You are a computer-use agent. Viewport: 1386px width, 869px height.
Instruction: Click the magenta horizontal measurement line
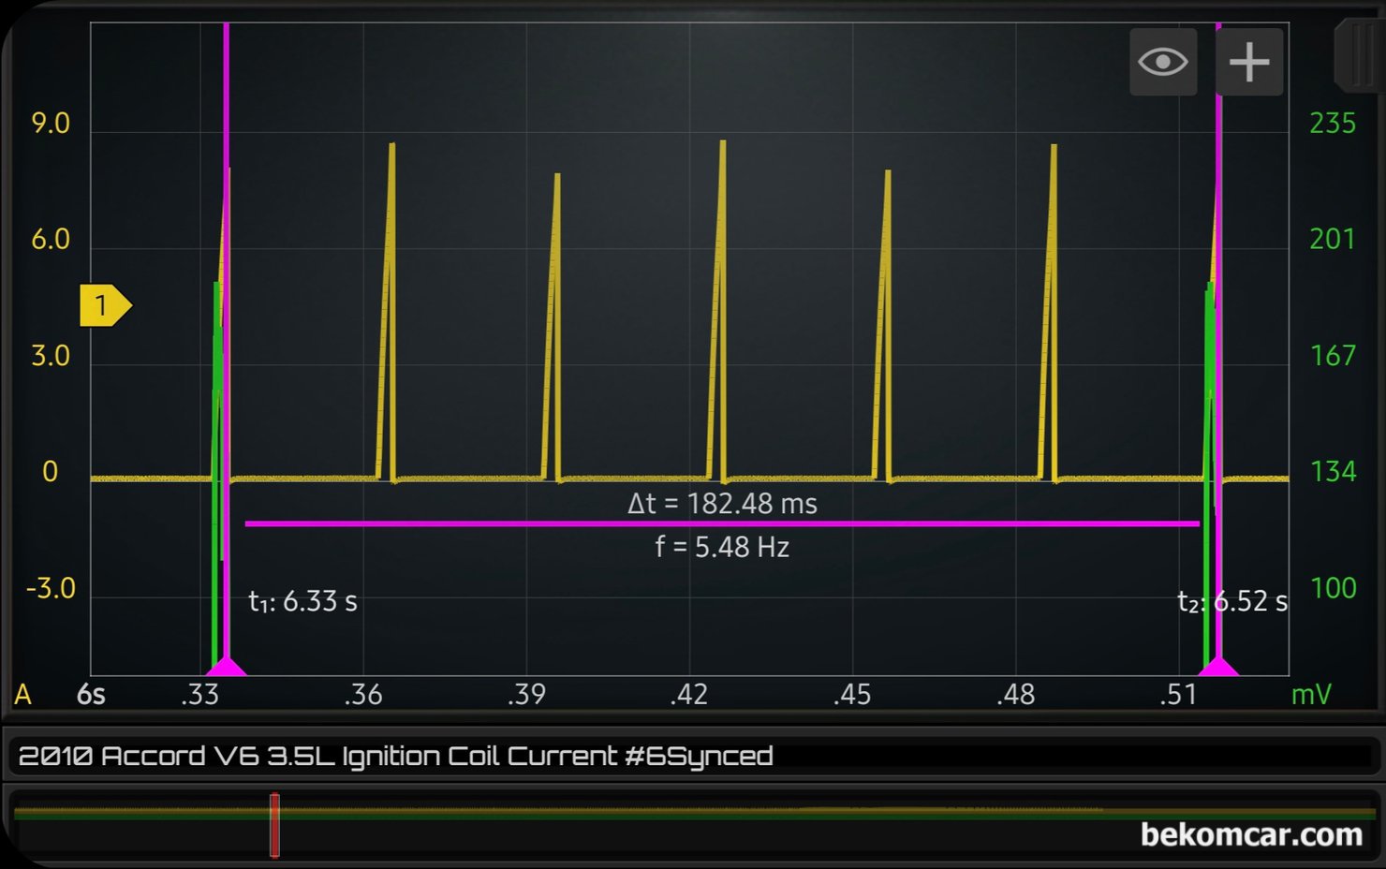[x=722, y=523]
